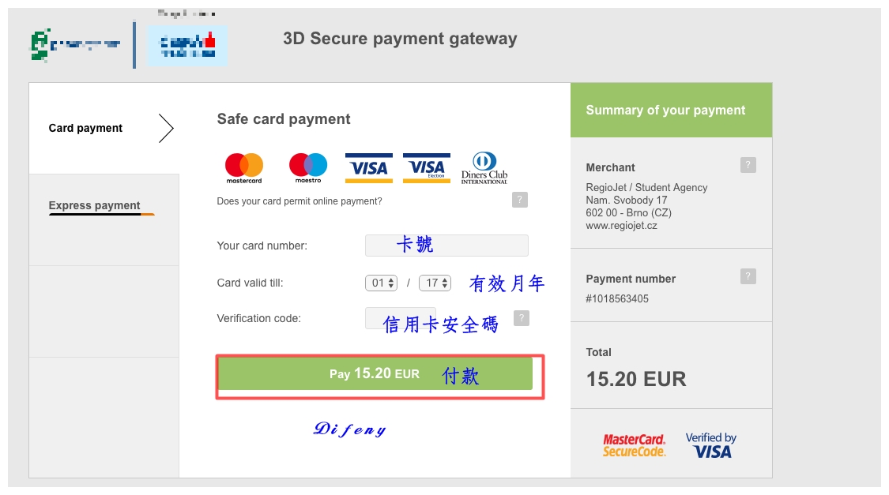Click the Verified by VISA logo

[711, 445]
